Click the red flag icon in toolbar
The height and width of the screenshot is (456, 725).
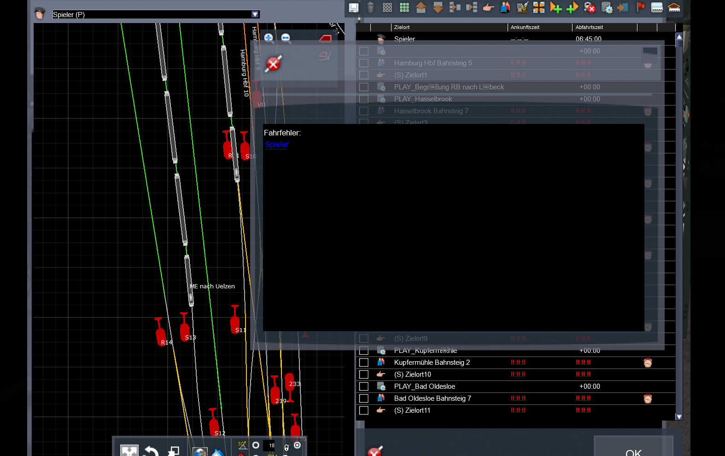pyautogui.click(x=640, y=7)
